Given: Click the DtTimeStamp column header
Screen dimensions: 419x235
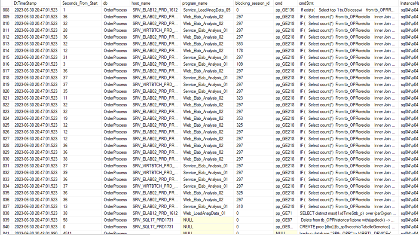Looking at the screenshot, I should 25,3.
